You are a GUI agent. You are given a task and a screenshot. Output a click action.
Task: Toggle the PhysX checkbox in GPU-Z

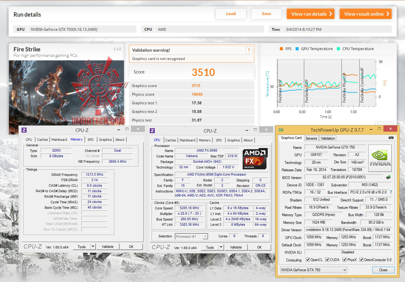point(345,260)
